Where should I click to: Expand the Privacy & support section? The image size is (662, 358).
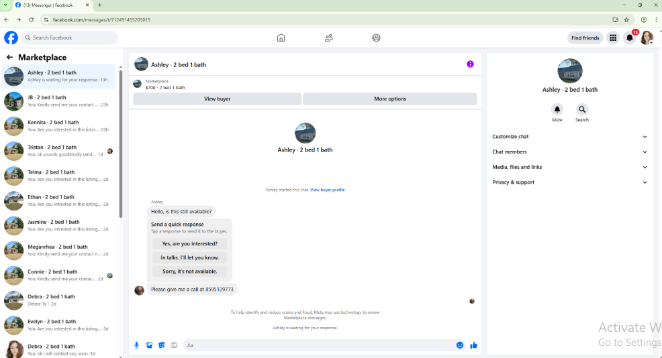click(569, 182)
